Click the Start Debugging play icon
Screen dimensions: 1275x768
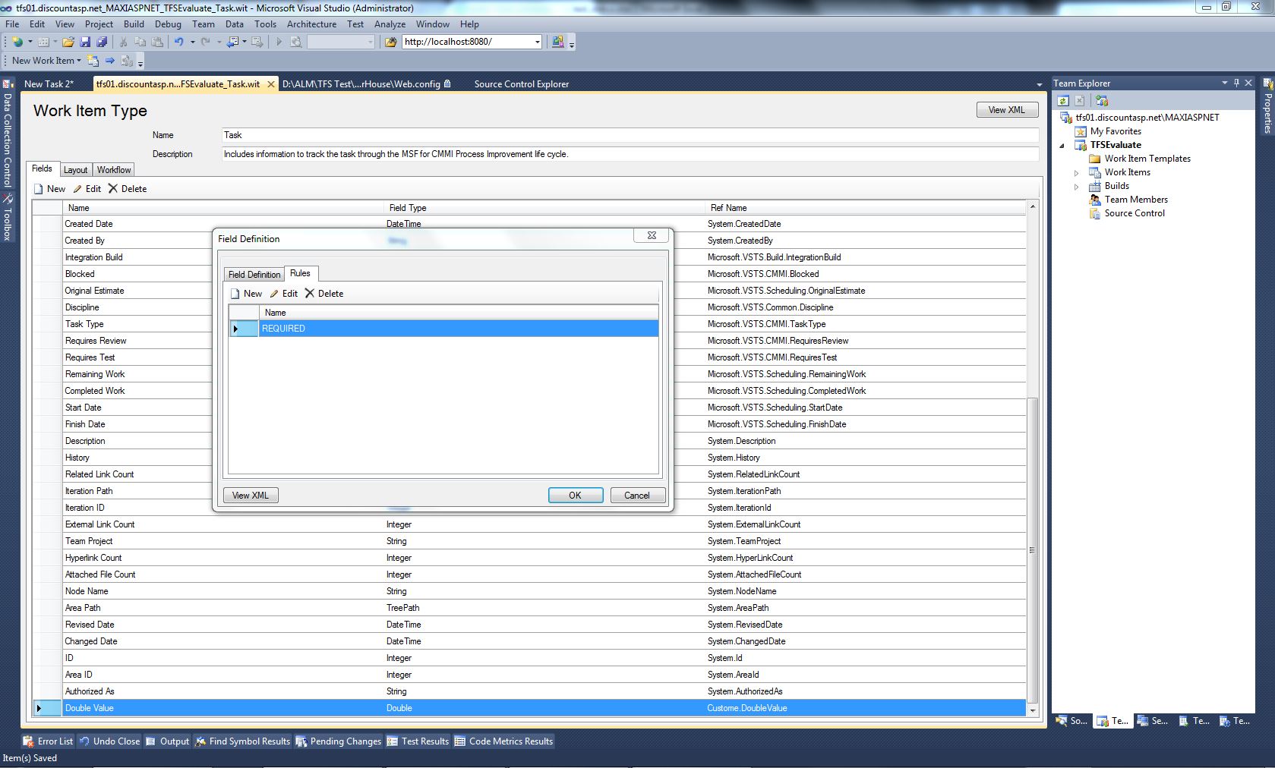[279, 42]
